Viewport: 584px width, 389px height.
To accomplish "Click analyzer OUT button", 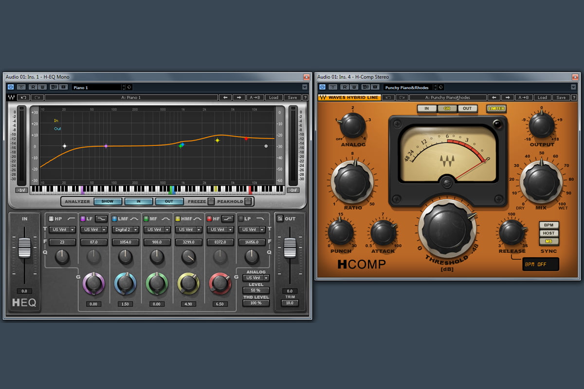I will (x=169, y=201).
